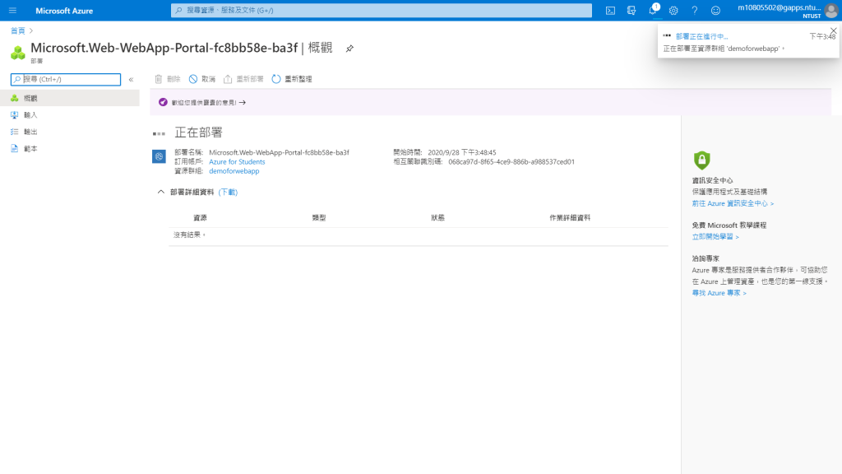The image size is (842, 474).
Task: Open demoforwebapp resource group link
Action: 234,171
